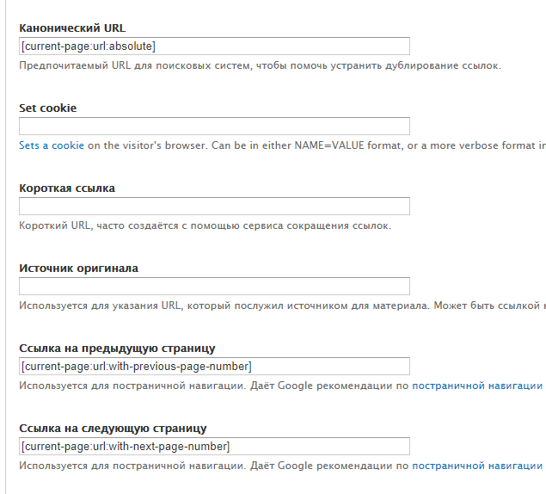This screenshot has width=546, height=494.
Task: Click the 'Set cookie' heading label
Action: tap(47, 108)
